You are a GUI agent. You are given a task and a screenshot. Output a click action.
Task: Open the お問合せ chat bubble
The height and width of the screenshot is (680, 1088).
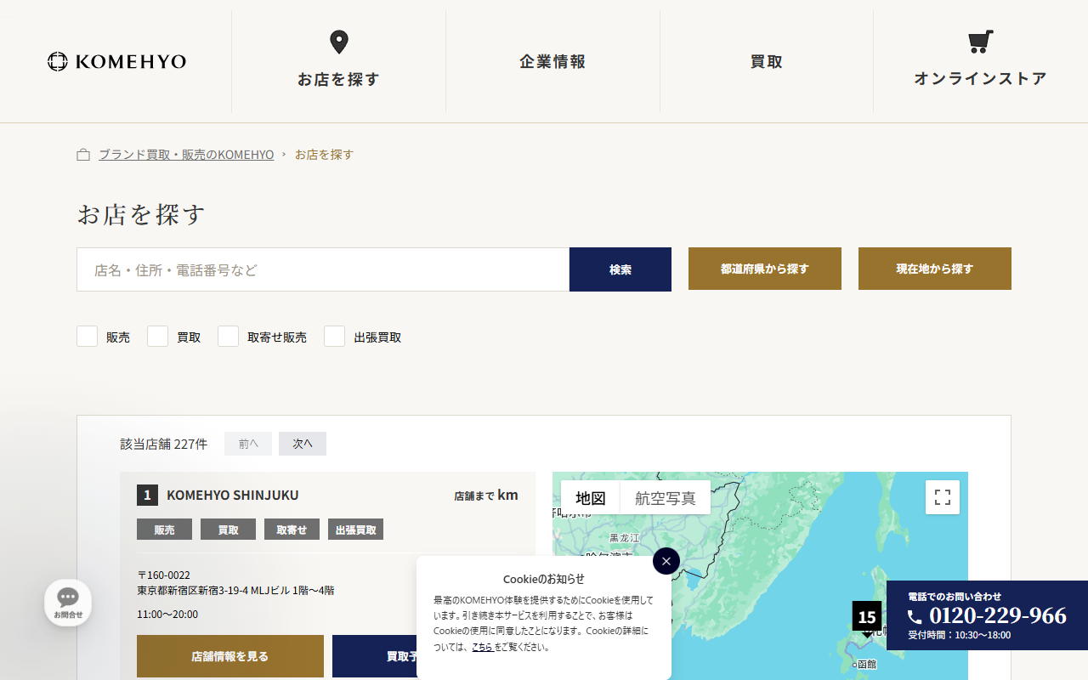tap(68, 603)
